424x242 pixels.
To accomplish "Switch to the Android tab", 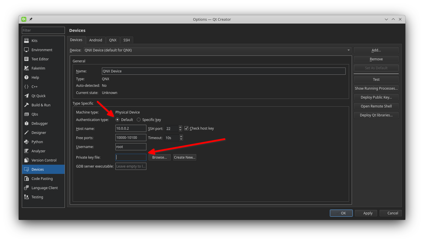I will tap(96, 40).
